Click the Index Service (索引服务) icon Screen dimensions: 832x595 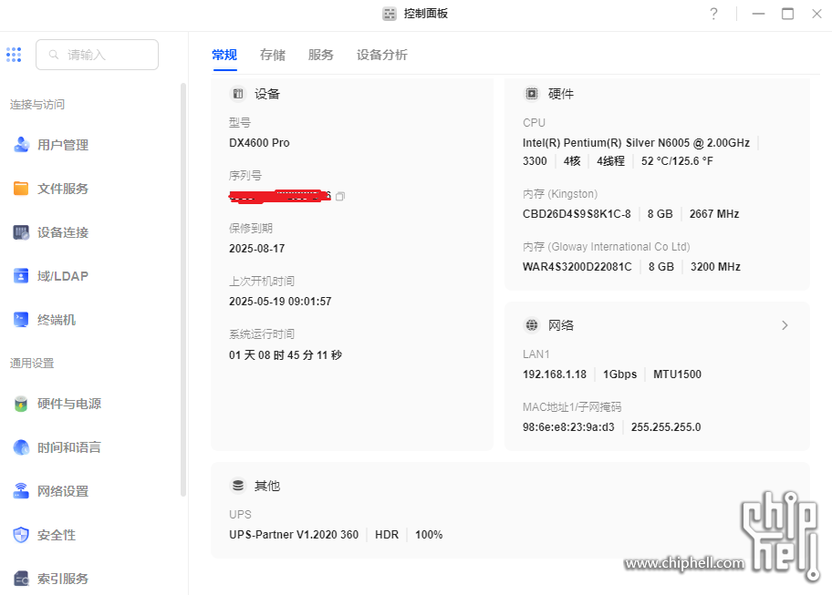21,579
